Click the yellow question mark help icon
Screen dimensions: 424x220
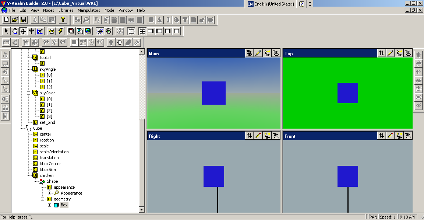63,20
